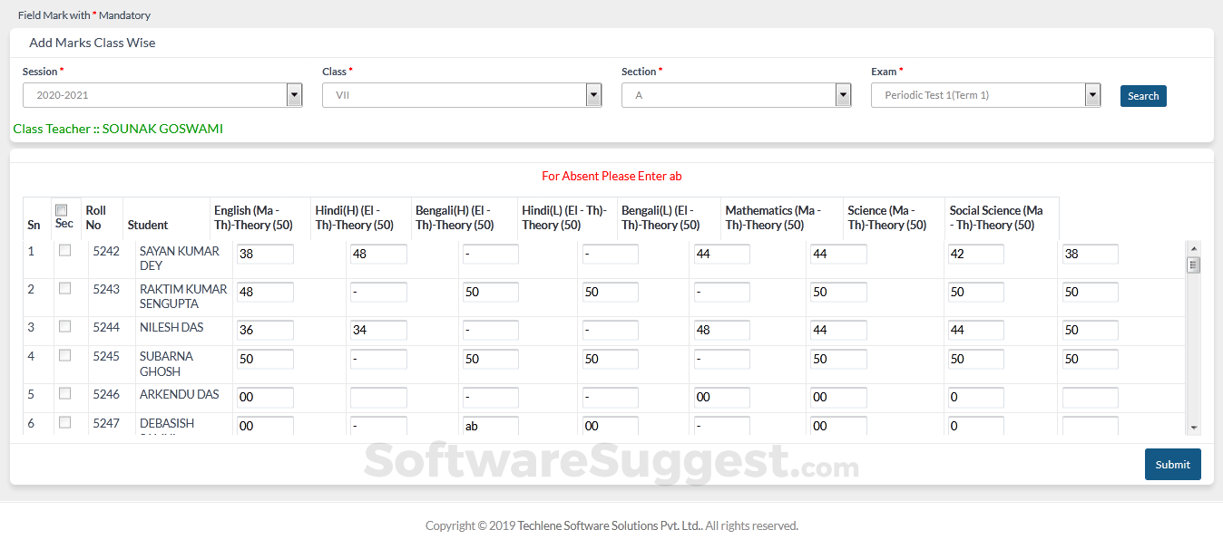Image resolution: width=1223 pixels, height=549 pixels.
Task: Click the scrollbar down arrow of marks table
Action: click(x=1193, y=428)
